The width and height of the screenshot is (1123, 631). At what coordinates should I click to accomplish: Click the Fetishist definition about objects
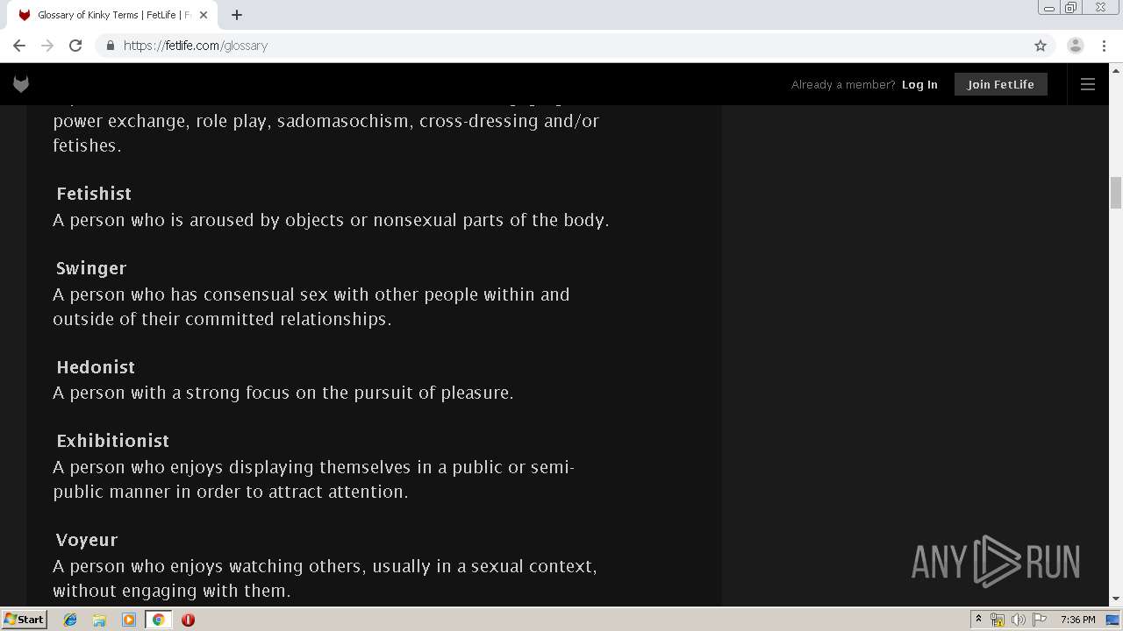(331, 220)
